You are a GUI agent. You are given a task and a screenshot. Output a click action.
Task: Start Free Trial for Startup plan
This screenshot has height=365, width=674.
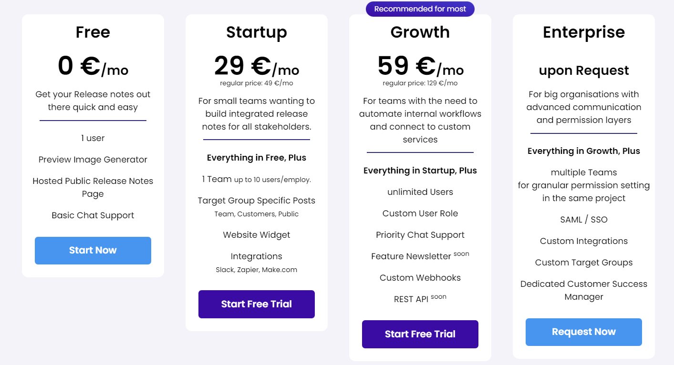point(257,304)
